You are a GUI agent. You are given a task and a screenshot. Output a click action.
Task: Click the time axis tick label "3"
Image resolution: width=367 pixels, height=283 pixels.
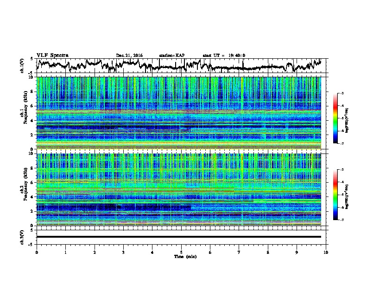point(123,252)
